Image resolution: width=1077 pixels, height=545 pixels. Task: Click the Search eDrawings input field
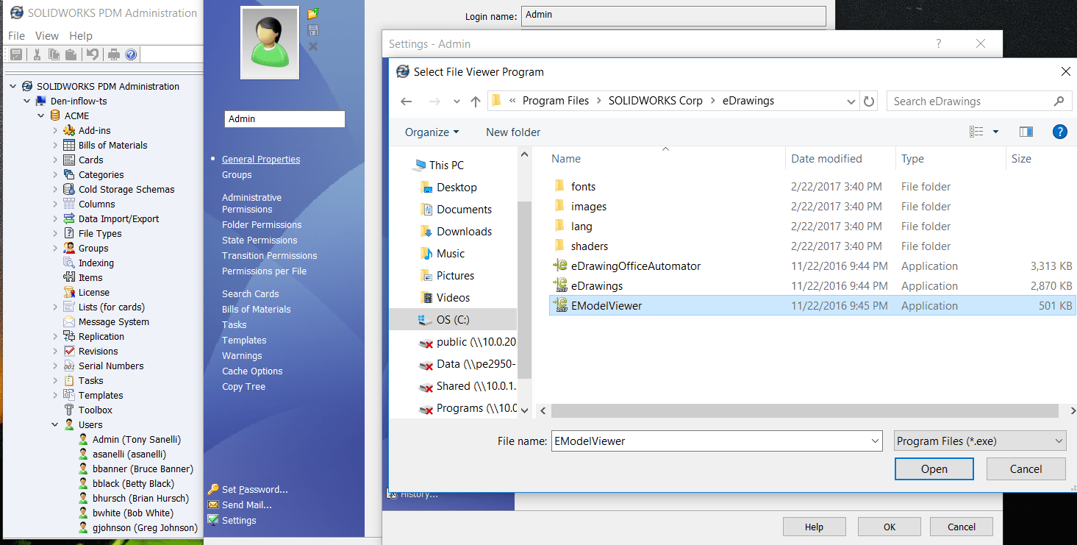coord(970,101)
